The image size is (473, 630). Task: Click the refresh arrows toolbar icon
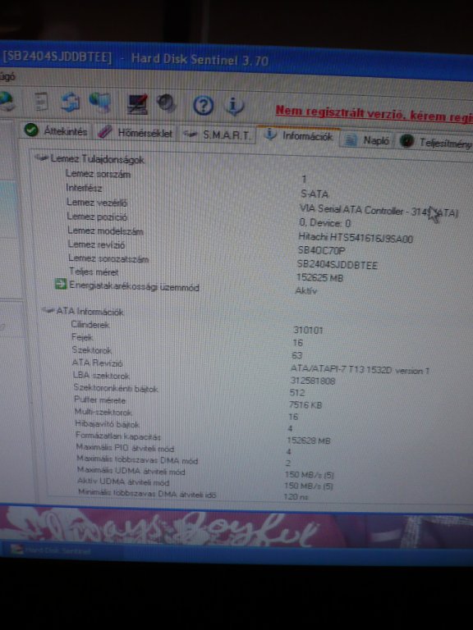pyautogui.click(x=71, y=103)
